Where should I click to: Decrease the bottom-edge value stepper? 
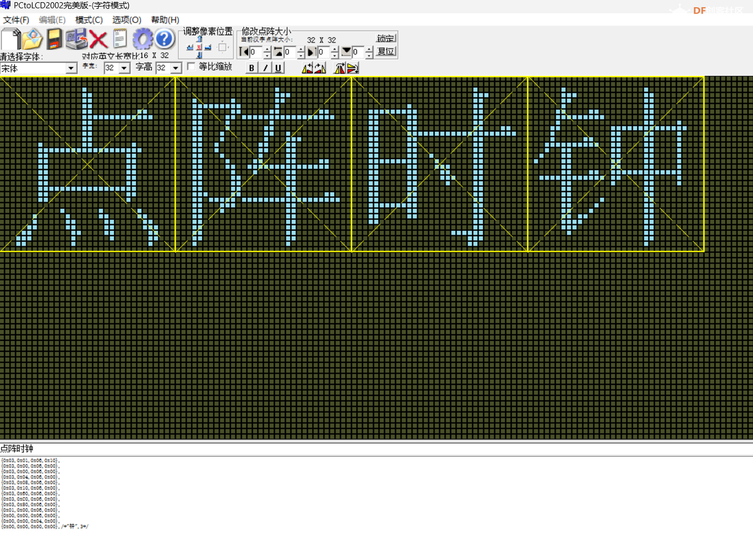(369, 56)
